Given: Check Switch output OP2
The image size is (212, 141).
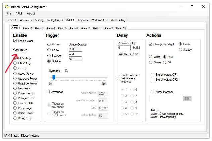Looking at the screenshot, I should (x=153, y=79).
